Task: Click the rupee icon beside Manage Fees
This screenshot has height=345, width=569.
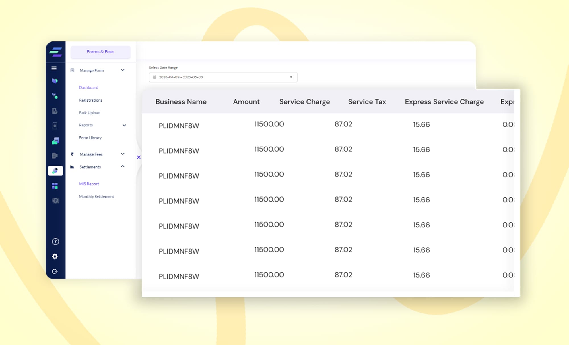Action: [72, 154]
